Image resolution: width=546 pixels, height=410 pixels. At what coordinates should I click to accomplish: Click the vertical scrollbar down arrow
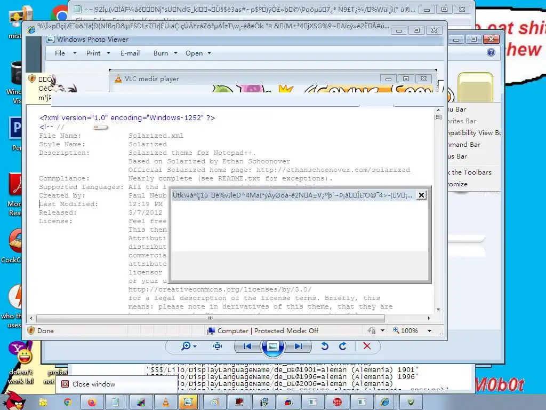[x=438, y=309]
